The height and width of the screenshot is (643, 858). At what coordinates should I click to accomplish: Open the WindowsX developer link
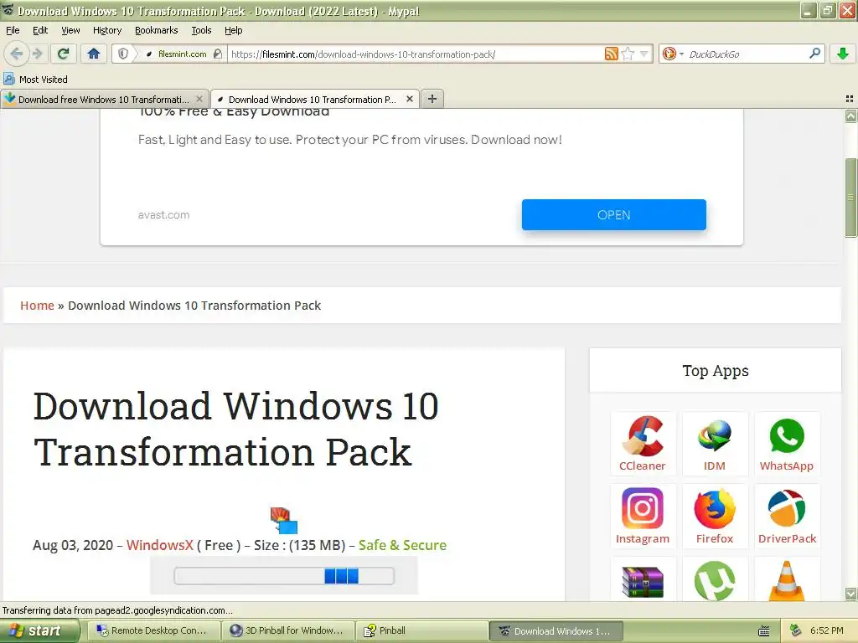click(160, 545)
